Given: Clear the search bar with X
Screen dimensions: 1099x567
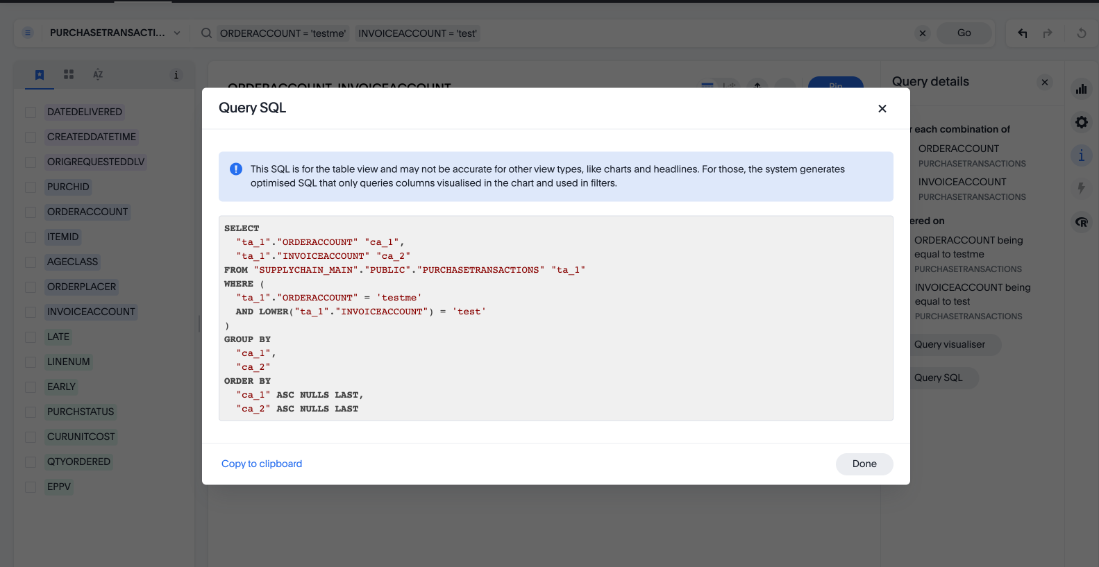Looking at the screenshot, I should coord(922,33).
